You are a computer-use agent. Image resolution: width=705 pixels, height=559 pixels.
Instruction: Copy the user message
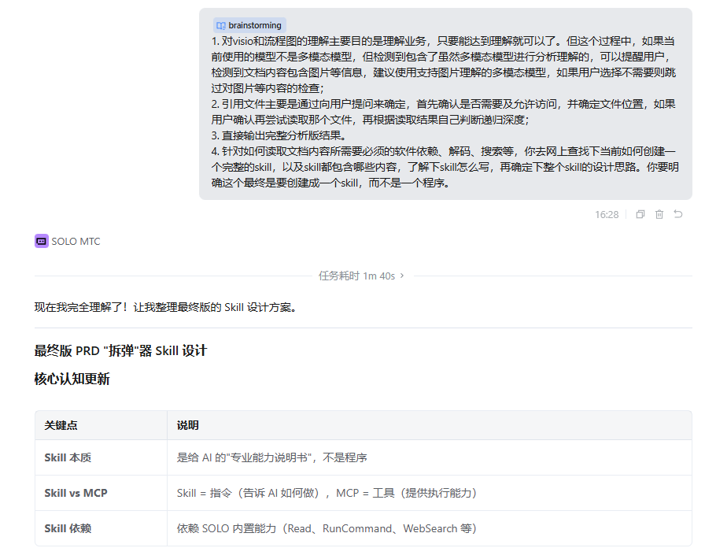(x=640, y=214)
